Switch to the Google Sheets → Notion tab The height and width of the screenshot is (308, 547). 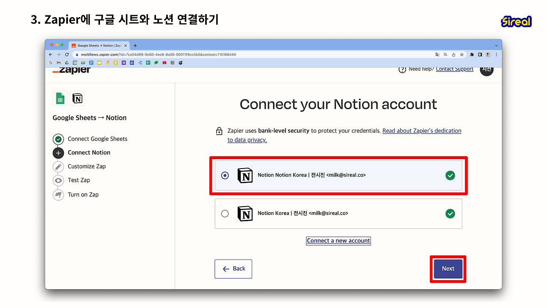click(99, 45)
